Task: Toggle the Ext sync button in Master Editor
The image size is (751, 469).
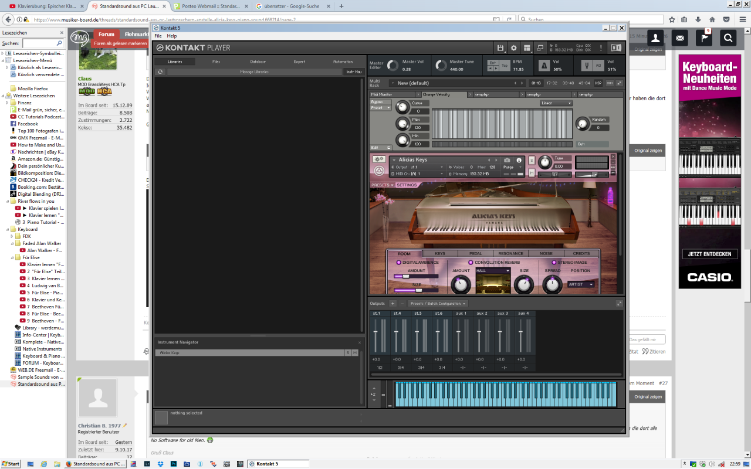Action: point(493,62)
